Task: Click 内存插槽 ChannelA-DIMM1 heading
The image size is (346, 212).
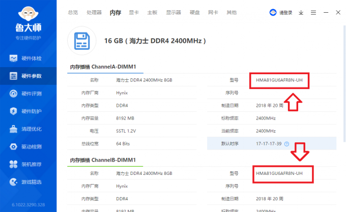Action: pyautogui.click(x=103, y=67)
